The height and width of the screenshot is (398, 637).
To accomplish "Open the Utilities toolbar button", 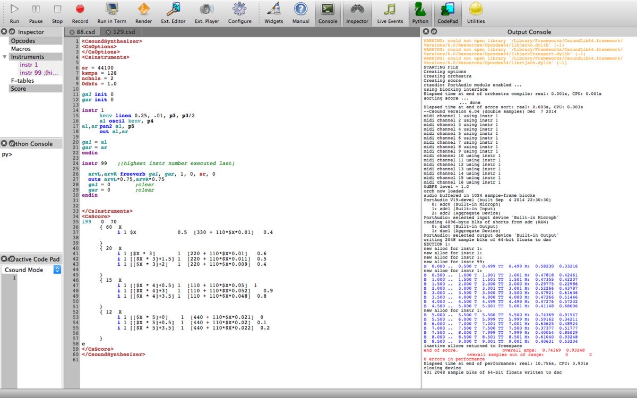I will (476, 13).
